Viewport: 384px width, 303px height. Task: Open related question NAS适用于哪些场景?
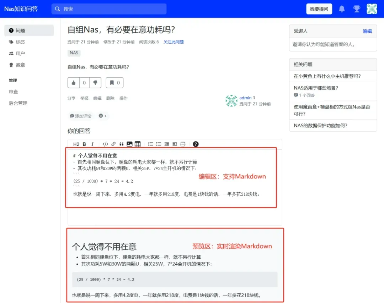click(316, 88)
